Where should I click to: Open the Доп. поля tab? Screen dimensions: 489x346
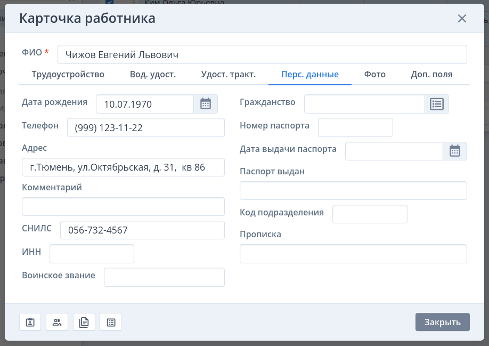[431, 75]
